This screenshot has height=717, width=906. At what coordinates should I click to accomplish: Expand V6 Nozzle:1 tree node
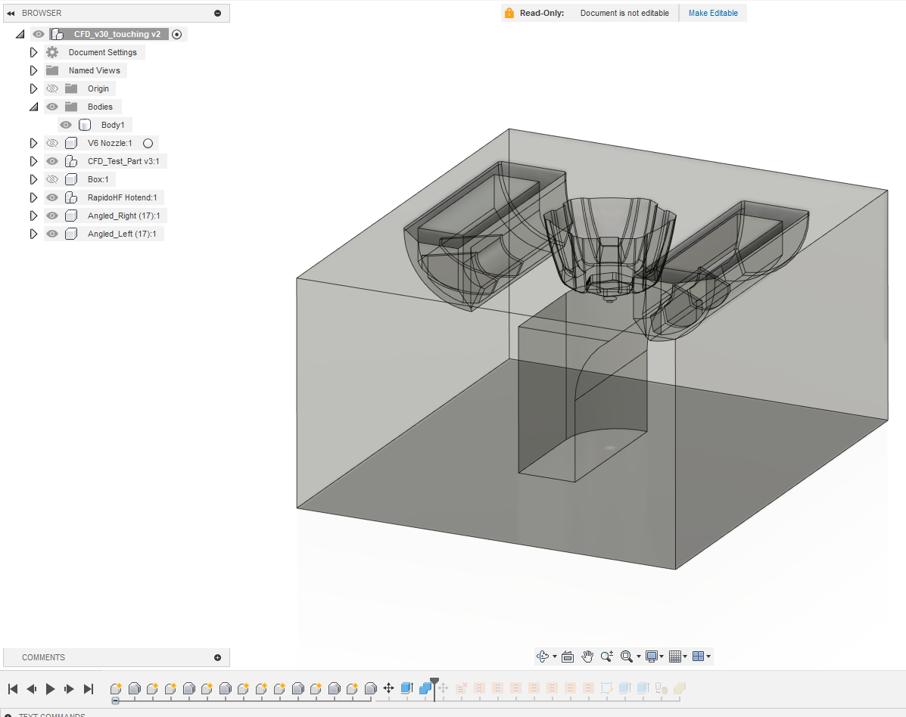click(33, 143)
